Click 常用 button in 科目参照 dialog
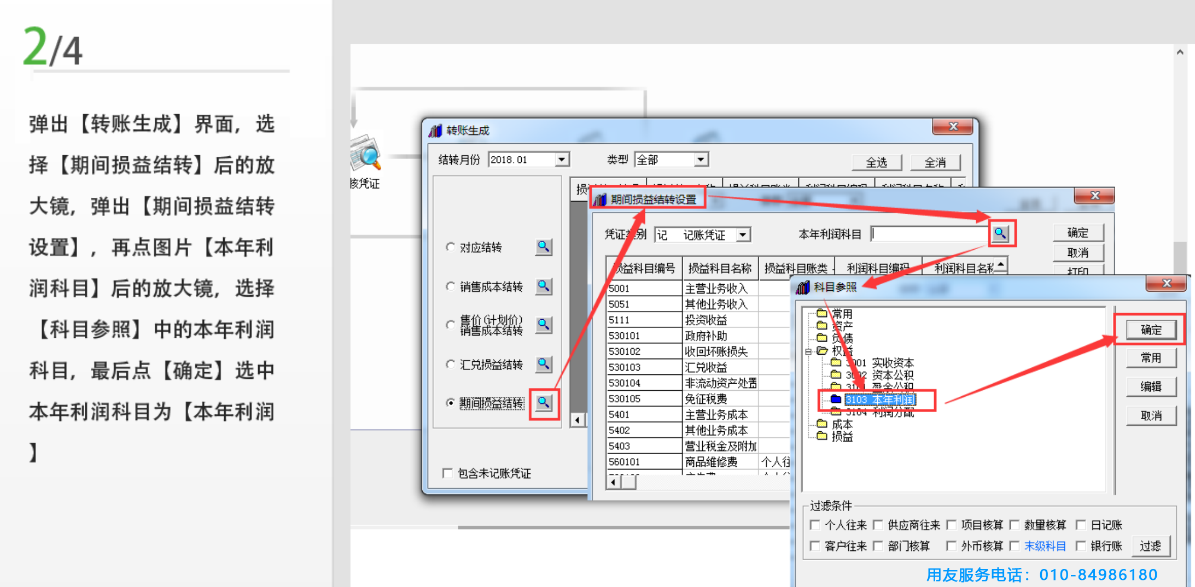 click(x=1151, y=357)
